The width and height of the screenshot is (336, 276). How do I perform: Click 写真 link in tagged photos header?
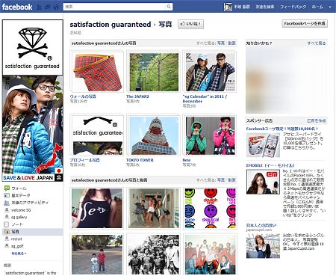[221, 180]
